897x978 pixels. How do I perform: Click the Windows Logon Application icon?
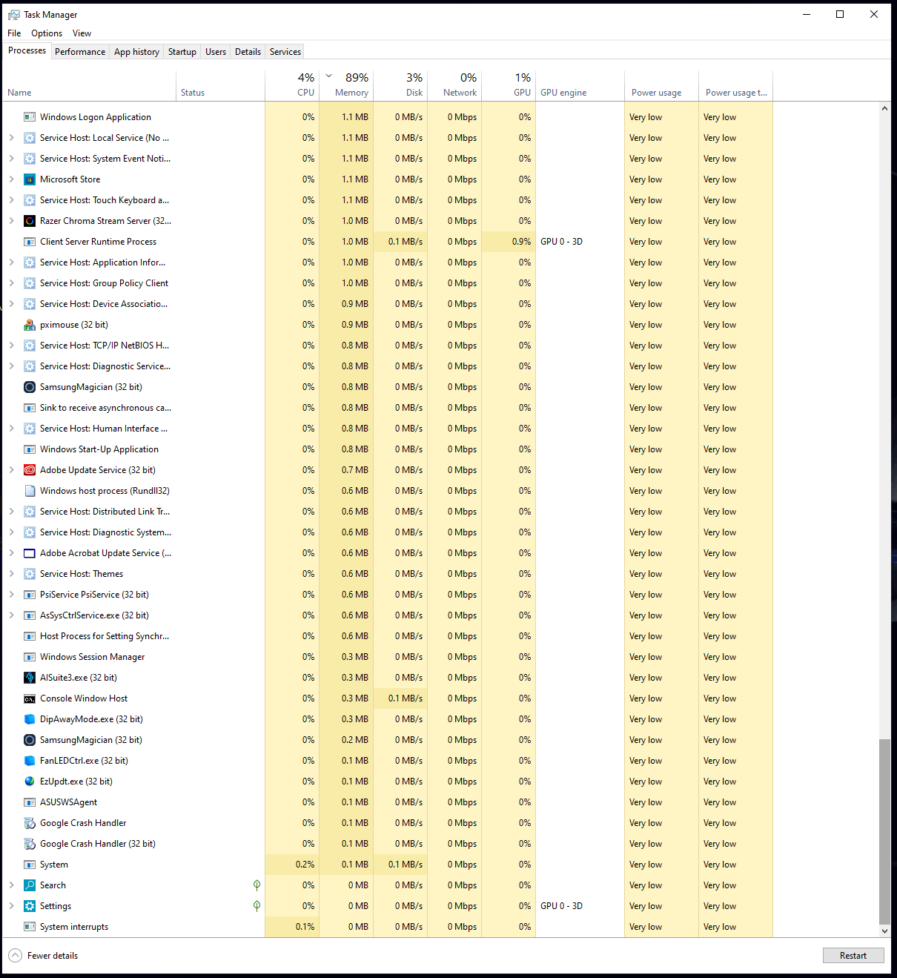click(30, 117)
